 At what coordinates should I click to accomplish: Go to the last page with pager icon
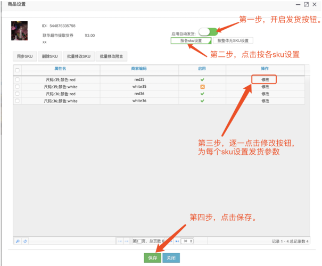pyautogui.click(x=177, y=241)
